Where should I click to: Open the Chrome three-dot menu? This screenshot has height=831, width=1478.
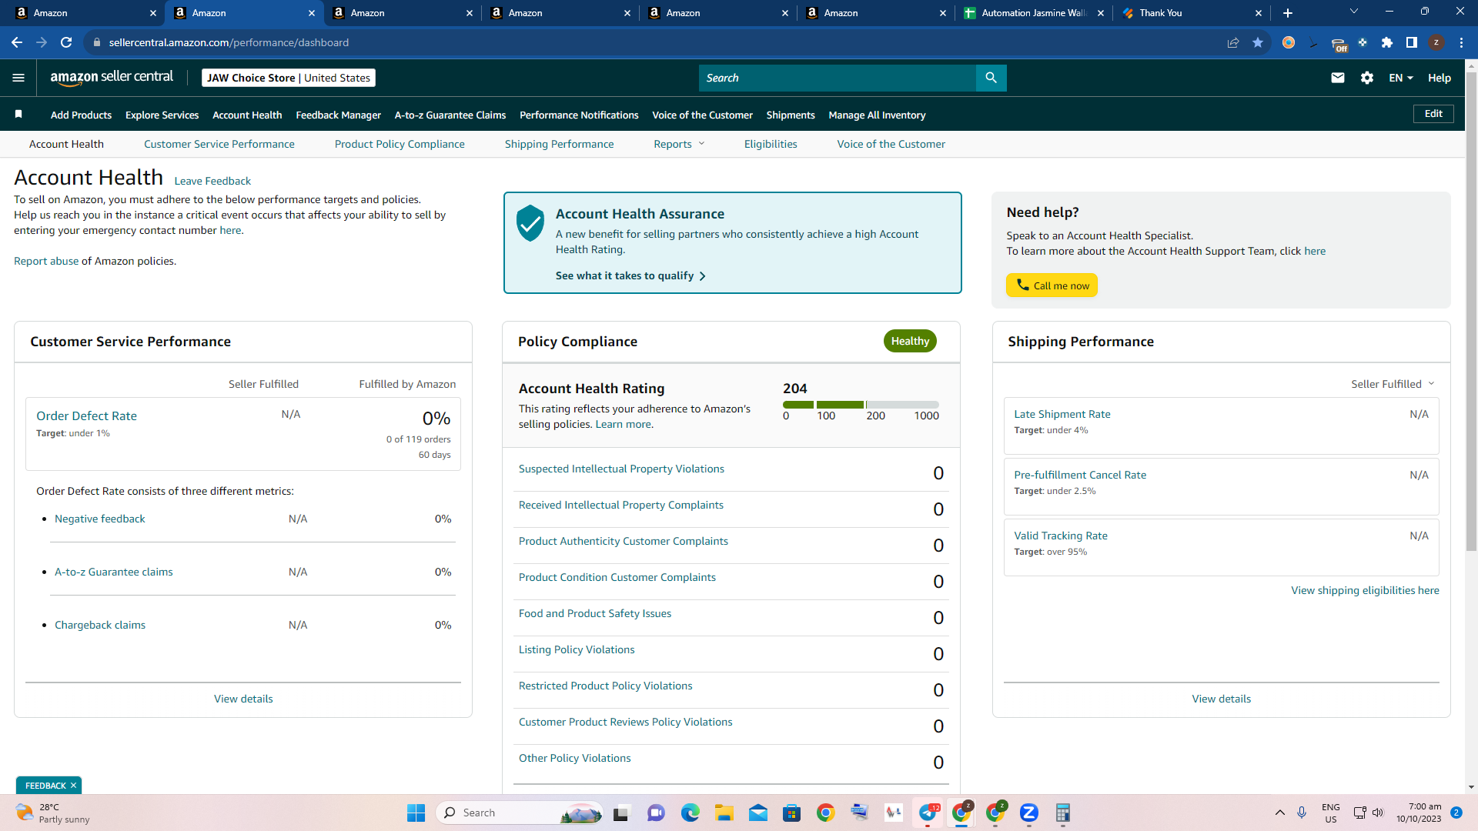pyautogui.click(x=1461, y=42)
